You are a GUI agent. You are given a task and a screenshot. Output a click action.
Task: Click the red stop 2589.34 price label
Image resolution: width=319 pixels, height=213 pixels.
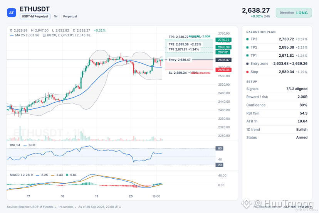tap(223, 70)
